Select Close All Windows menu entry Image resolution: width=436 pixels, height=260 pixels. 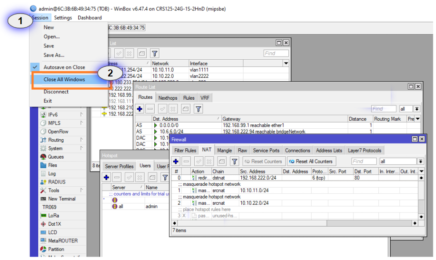pos(64,79)
